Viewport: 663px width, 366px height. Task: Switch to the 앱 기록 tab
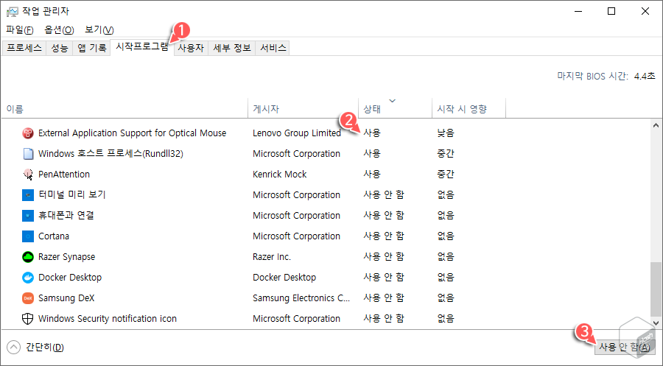click(x=91, y=48)
